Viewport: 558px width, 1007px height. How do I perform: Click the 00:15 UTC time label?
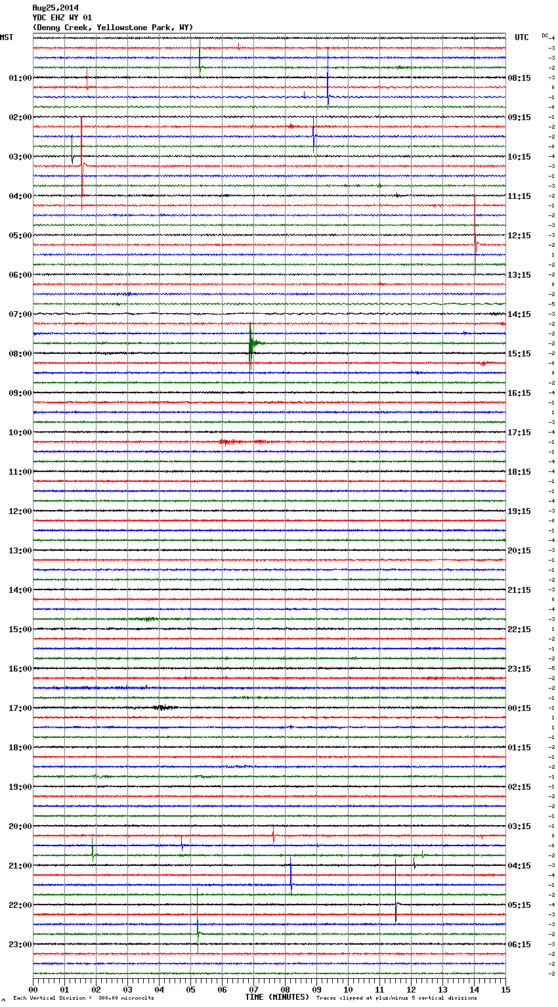click(519, 708)
